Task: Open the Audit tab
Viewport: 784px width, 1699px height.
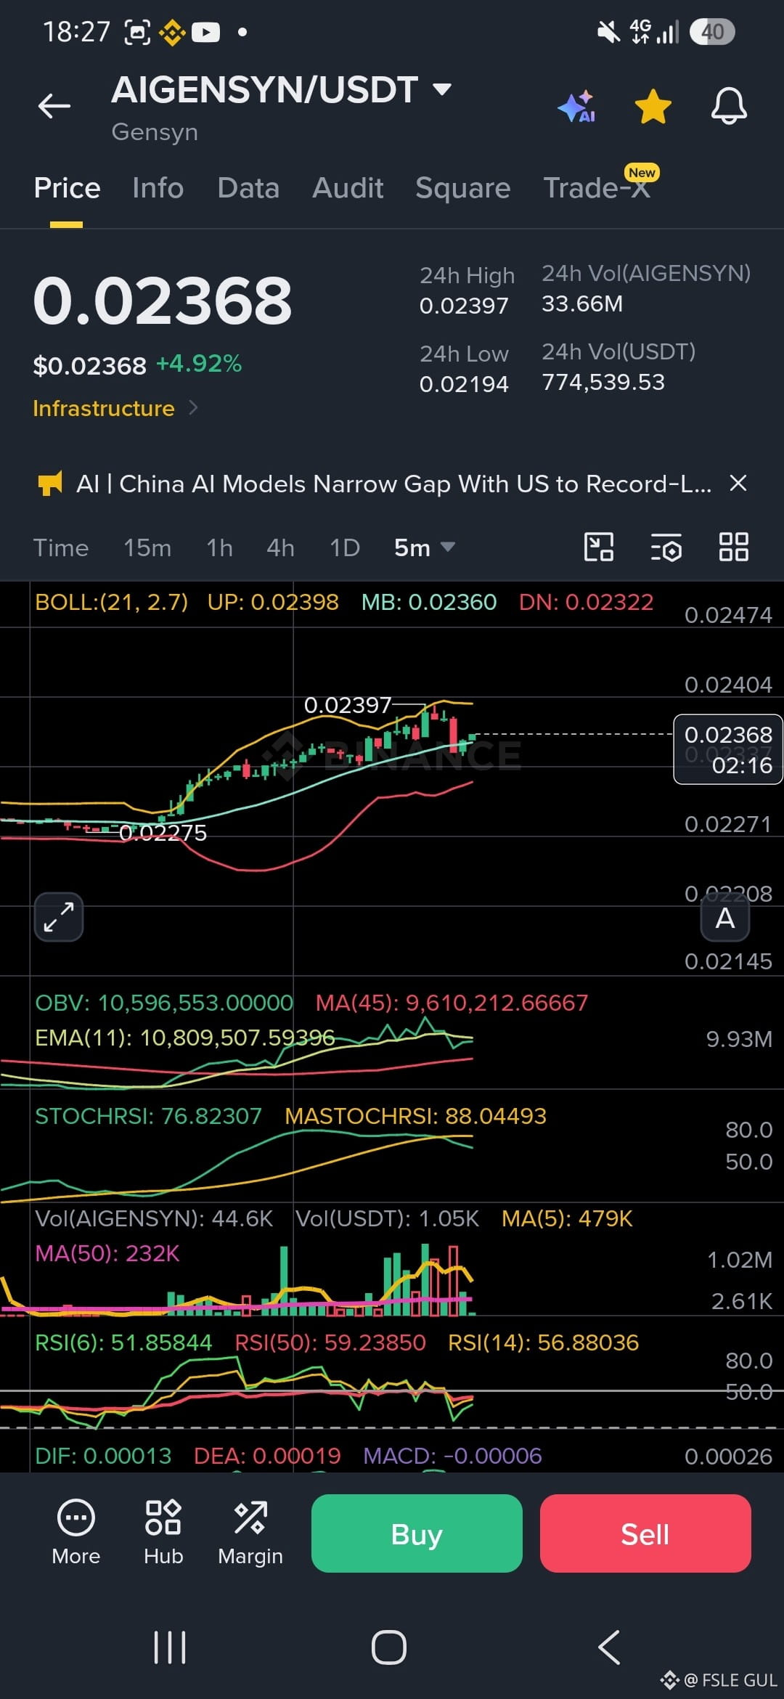Action: 348,188
